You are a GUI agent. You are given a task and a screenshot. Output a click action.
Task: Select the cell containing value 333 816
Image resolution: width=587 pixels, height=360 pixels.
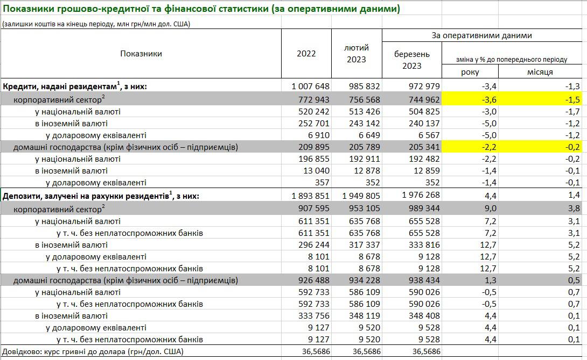click(x=412, y=245)
